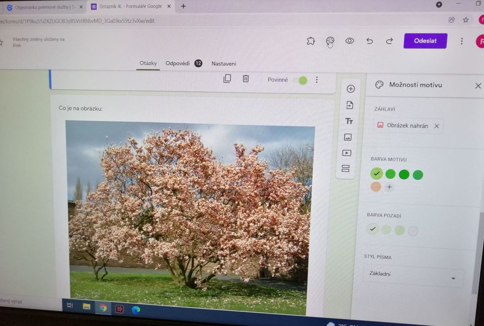Open theme customization palette icon
The image size is (484, 326).
click(x=330, y=41)
